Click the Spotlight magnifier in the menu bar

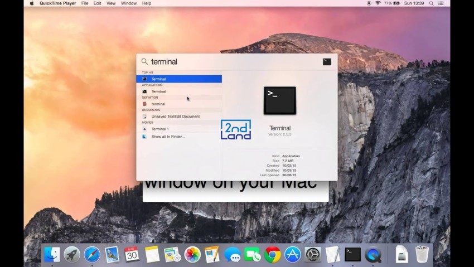point(432,3)
